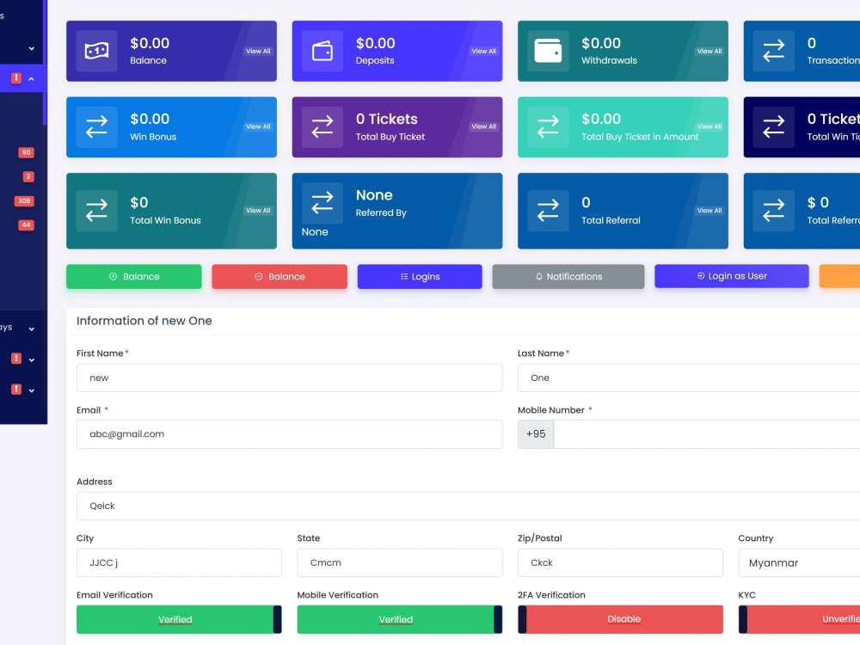
Task: Toggle 2FA Verification Disable switch
Action: coord(620,619)
